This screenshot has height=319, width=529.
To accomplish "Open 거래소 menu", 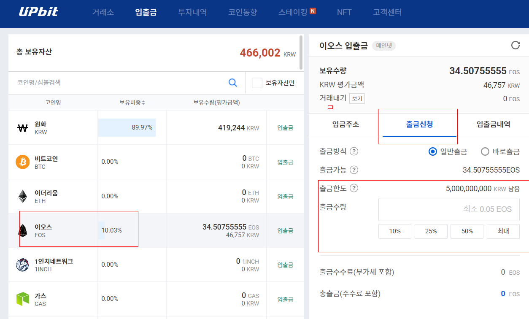I will click(103, 12).
